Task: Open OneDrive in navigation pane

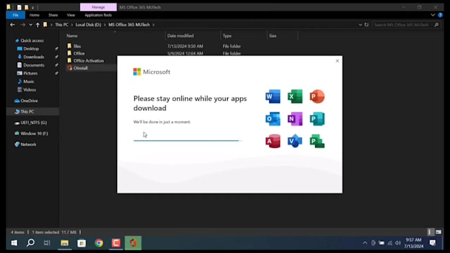Action: [29, 100]
